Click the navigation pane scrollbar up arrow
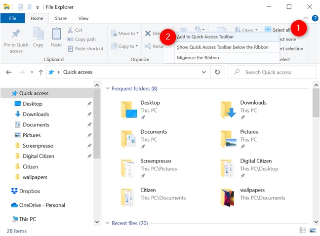This screenshot has height=236, width=320. pyautogui.click(x=97, y=85)
